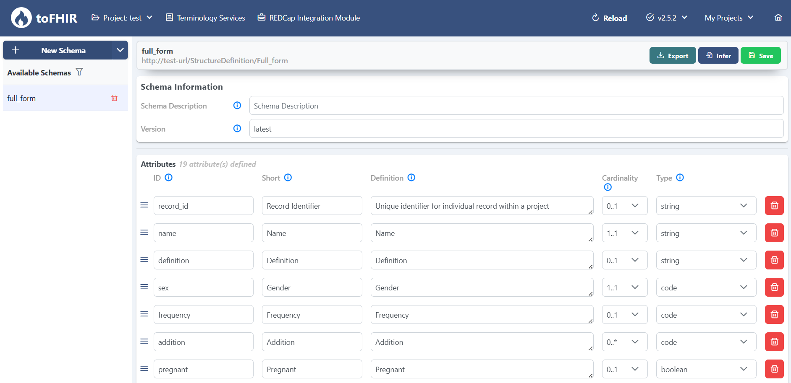
Task: Open the Terminology Services menu
Action: click(x=205, y=18)
